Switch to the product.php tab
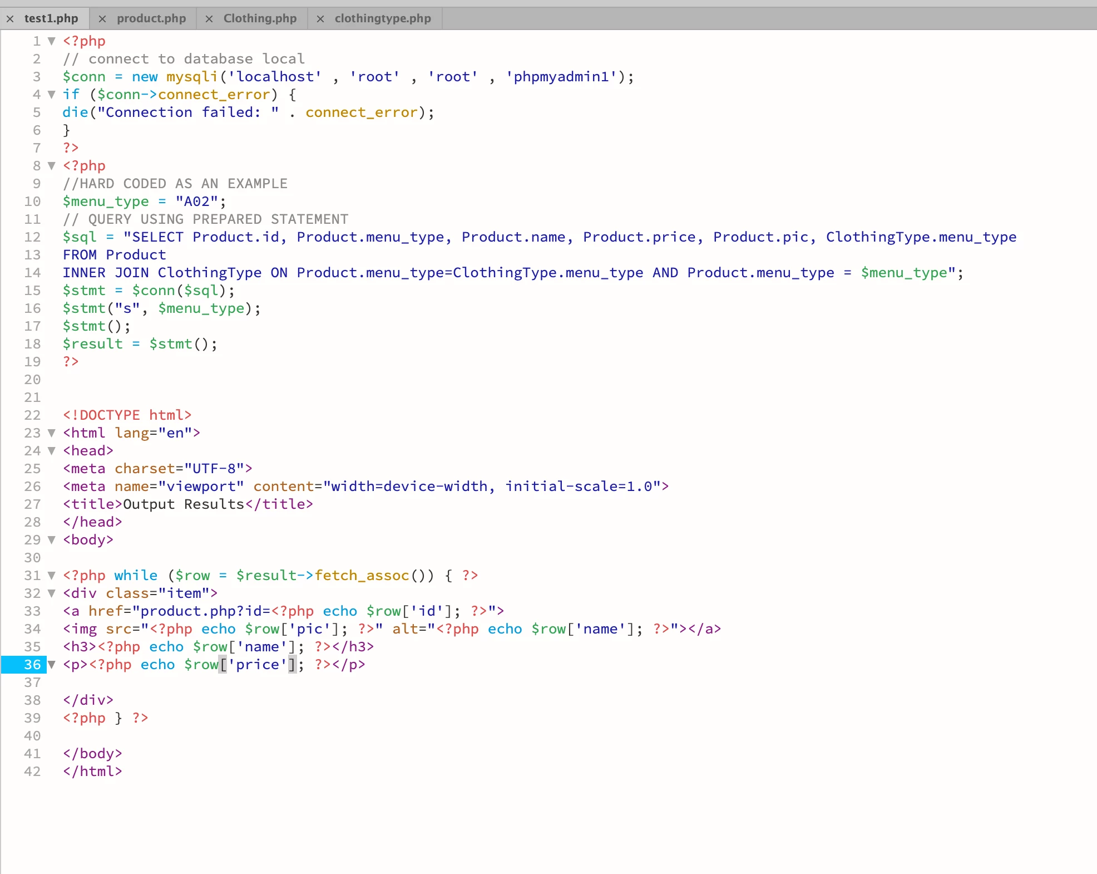 coord(151,18)
